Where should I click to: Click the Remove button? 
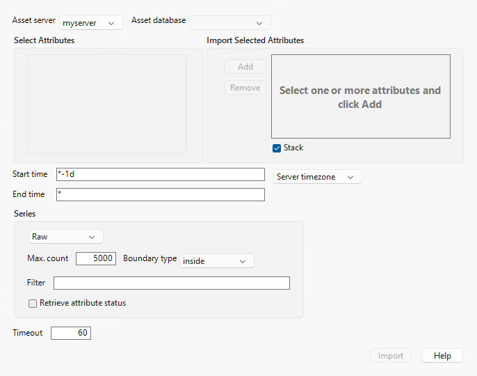[x=245, y=88]
